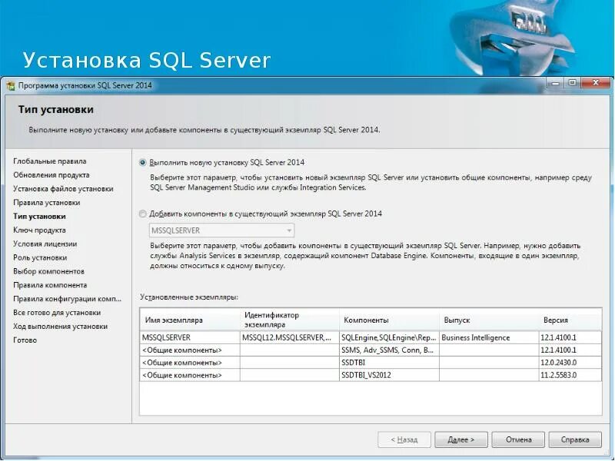Select 'Готово' step in sidebar

coord(25,340)
